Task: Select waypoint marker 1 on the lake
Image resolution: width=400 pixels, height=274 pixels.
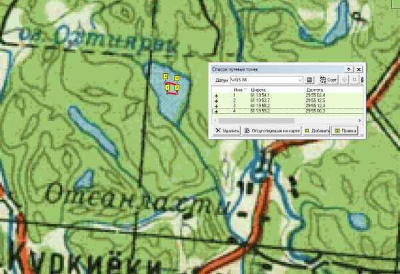Action: (x=167, y=87)
